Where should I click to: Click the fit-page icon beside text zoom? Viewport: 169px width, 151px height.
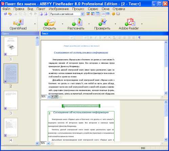[x=57, y=97]
